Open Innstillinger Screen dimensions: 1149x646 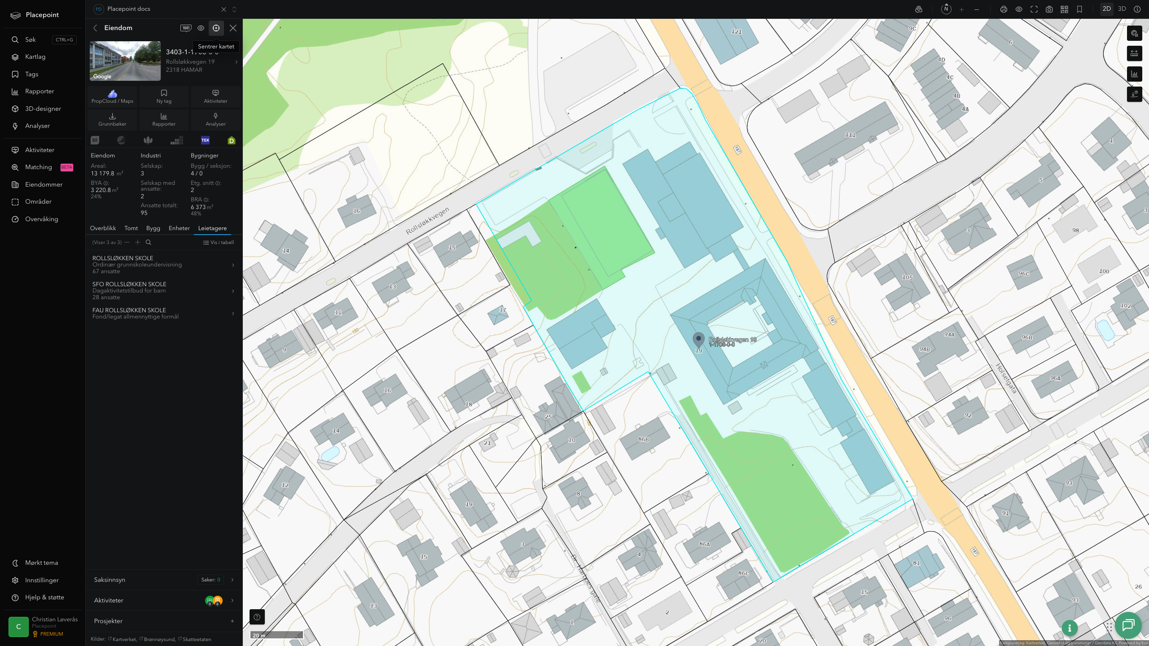coord(44,580)
